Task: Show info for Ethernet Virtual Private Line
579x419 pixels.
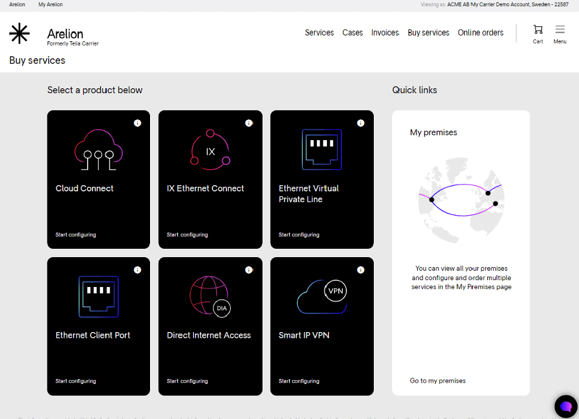Action: click(x=361, y=123)
